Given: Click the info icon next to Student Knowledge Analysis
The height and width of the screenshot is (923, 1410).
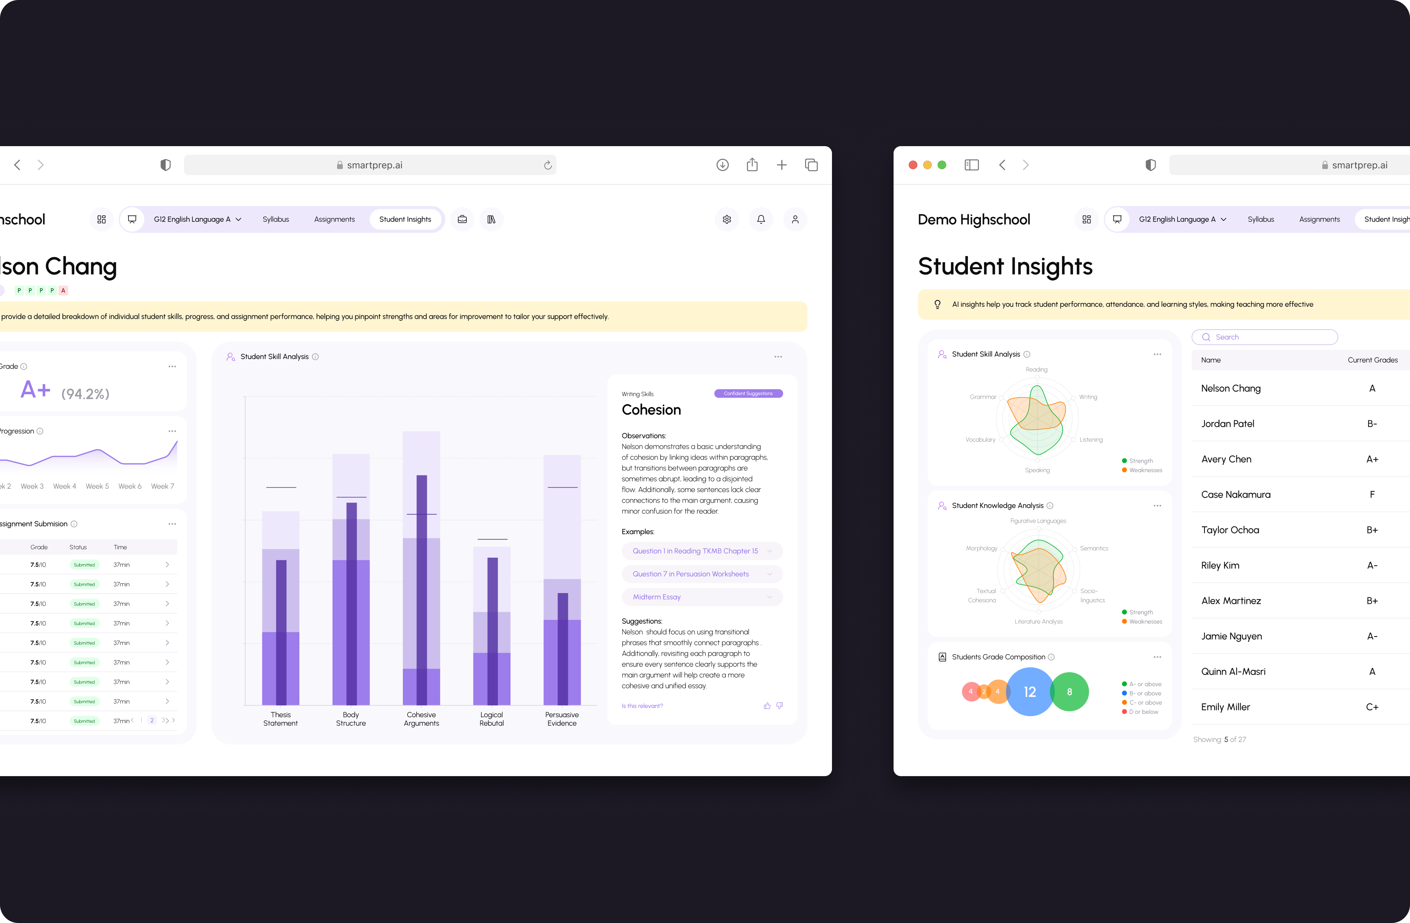Looking at the screenshot, I should coord(1050,506).
